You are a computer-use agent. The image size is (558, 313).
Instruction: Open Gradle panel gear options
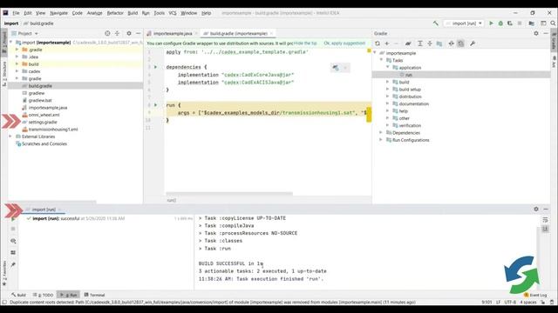536,33
